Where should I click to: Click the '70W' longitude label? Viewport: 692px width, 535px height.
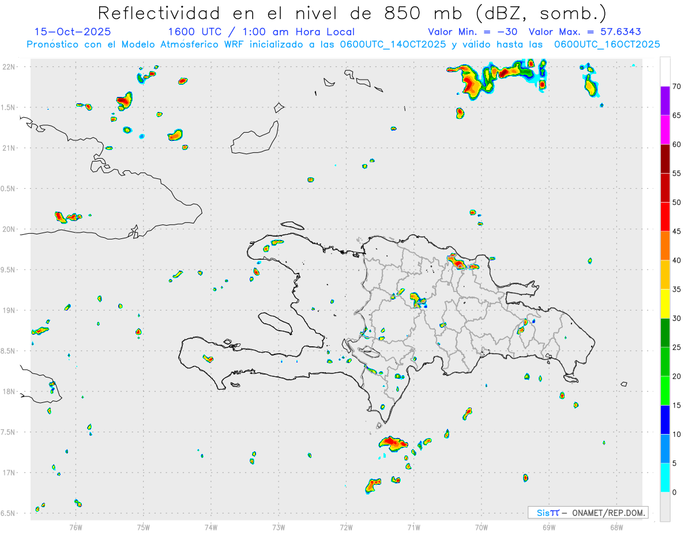tap(482, 527)
